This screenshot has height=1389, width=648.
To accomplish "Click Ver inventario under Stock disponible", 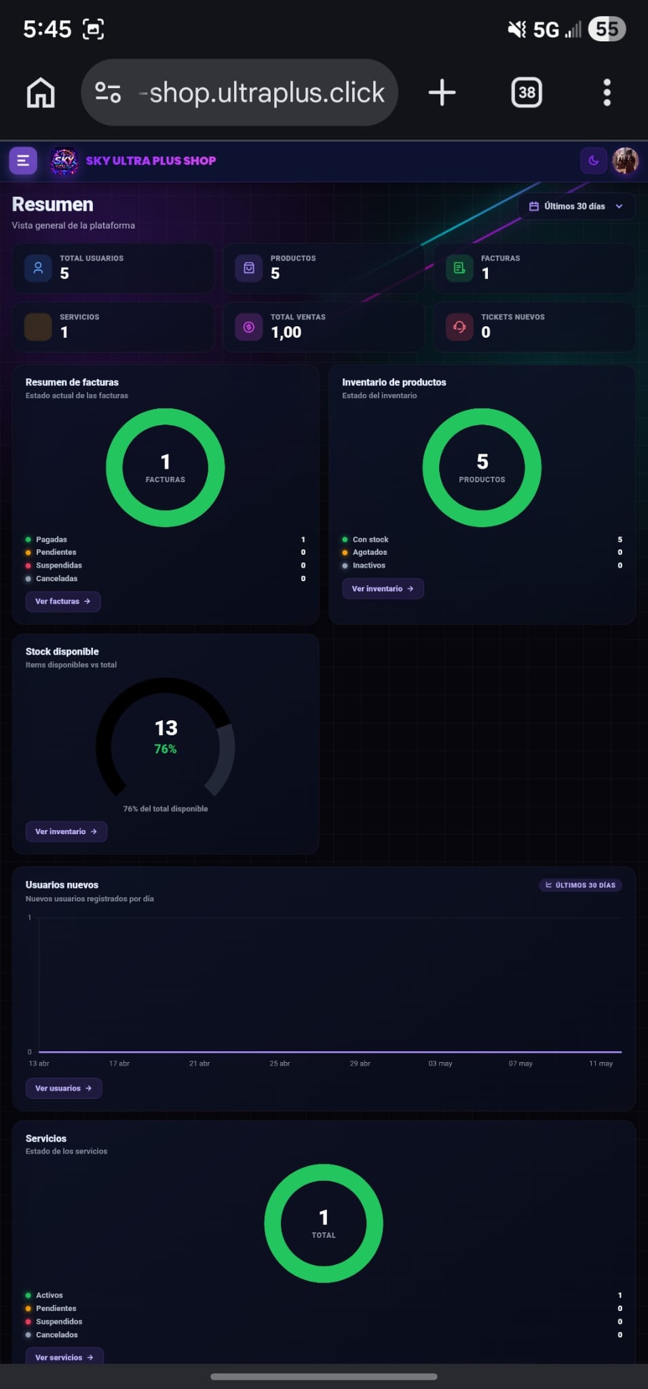I will (66, 832).
